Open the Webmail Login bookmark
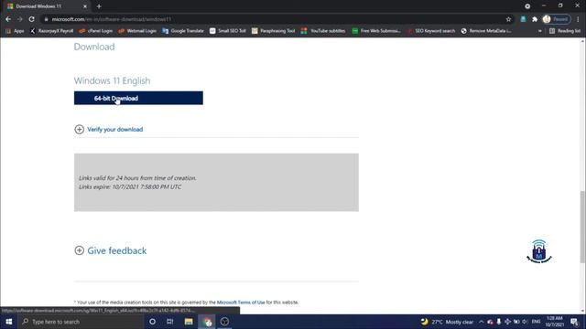The width and height of the screenshot is (586, 329). tap(137, 31)
